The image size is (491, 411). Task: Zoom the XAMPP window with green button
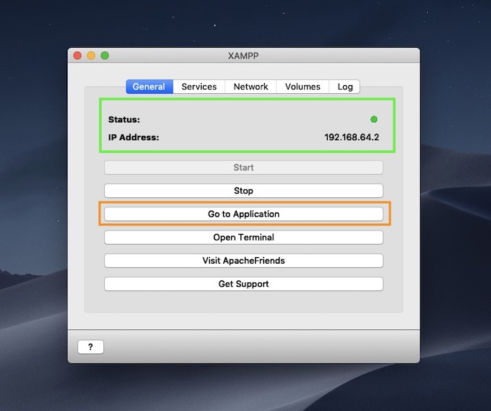[105, 56]
